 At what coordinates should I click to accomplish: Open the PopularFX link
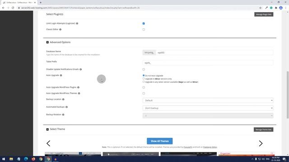[x=188, y=147]
